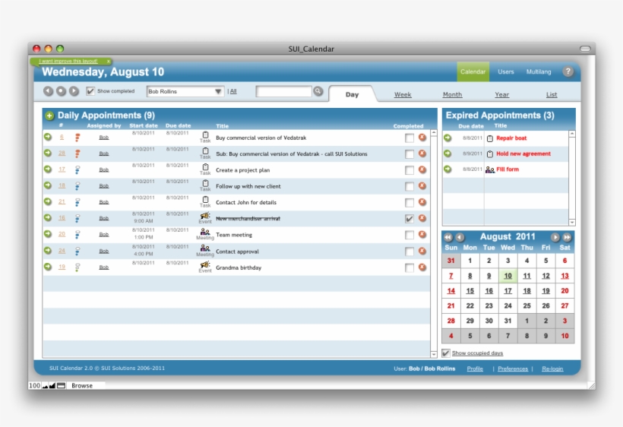
Task: Open the Multilang section
Action: point(539,72)
